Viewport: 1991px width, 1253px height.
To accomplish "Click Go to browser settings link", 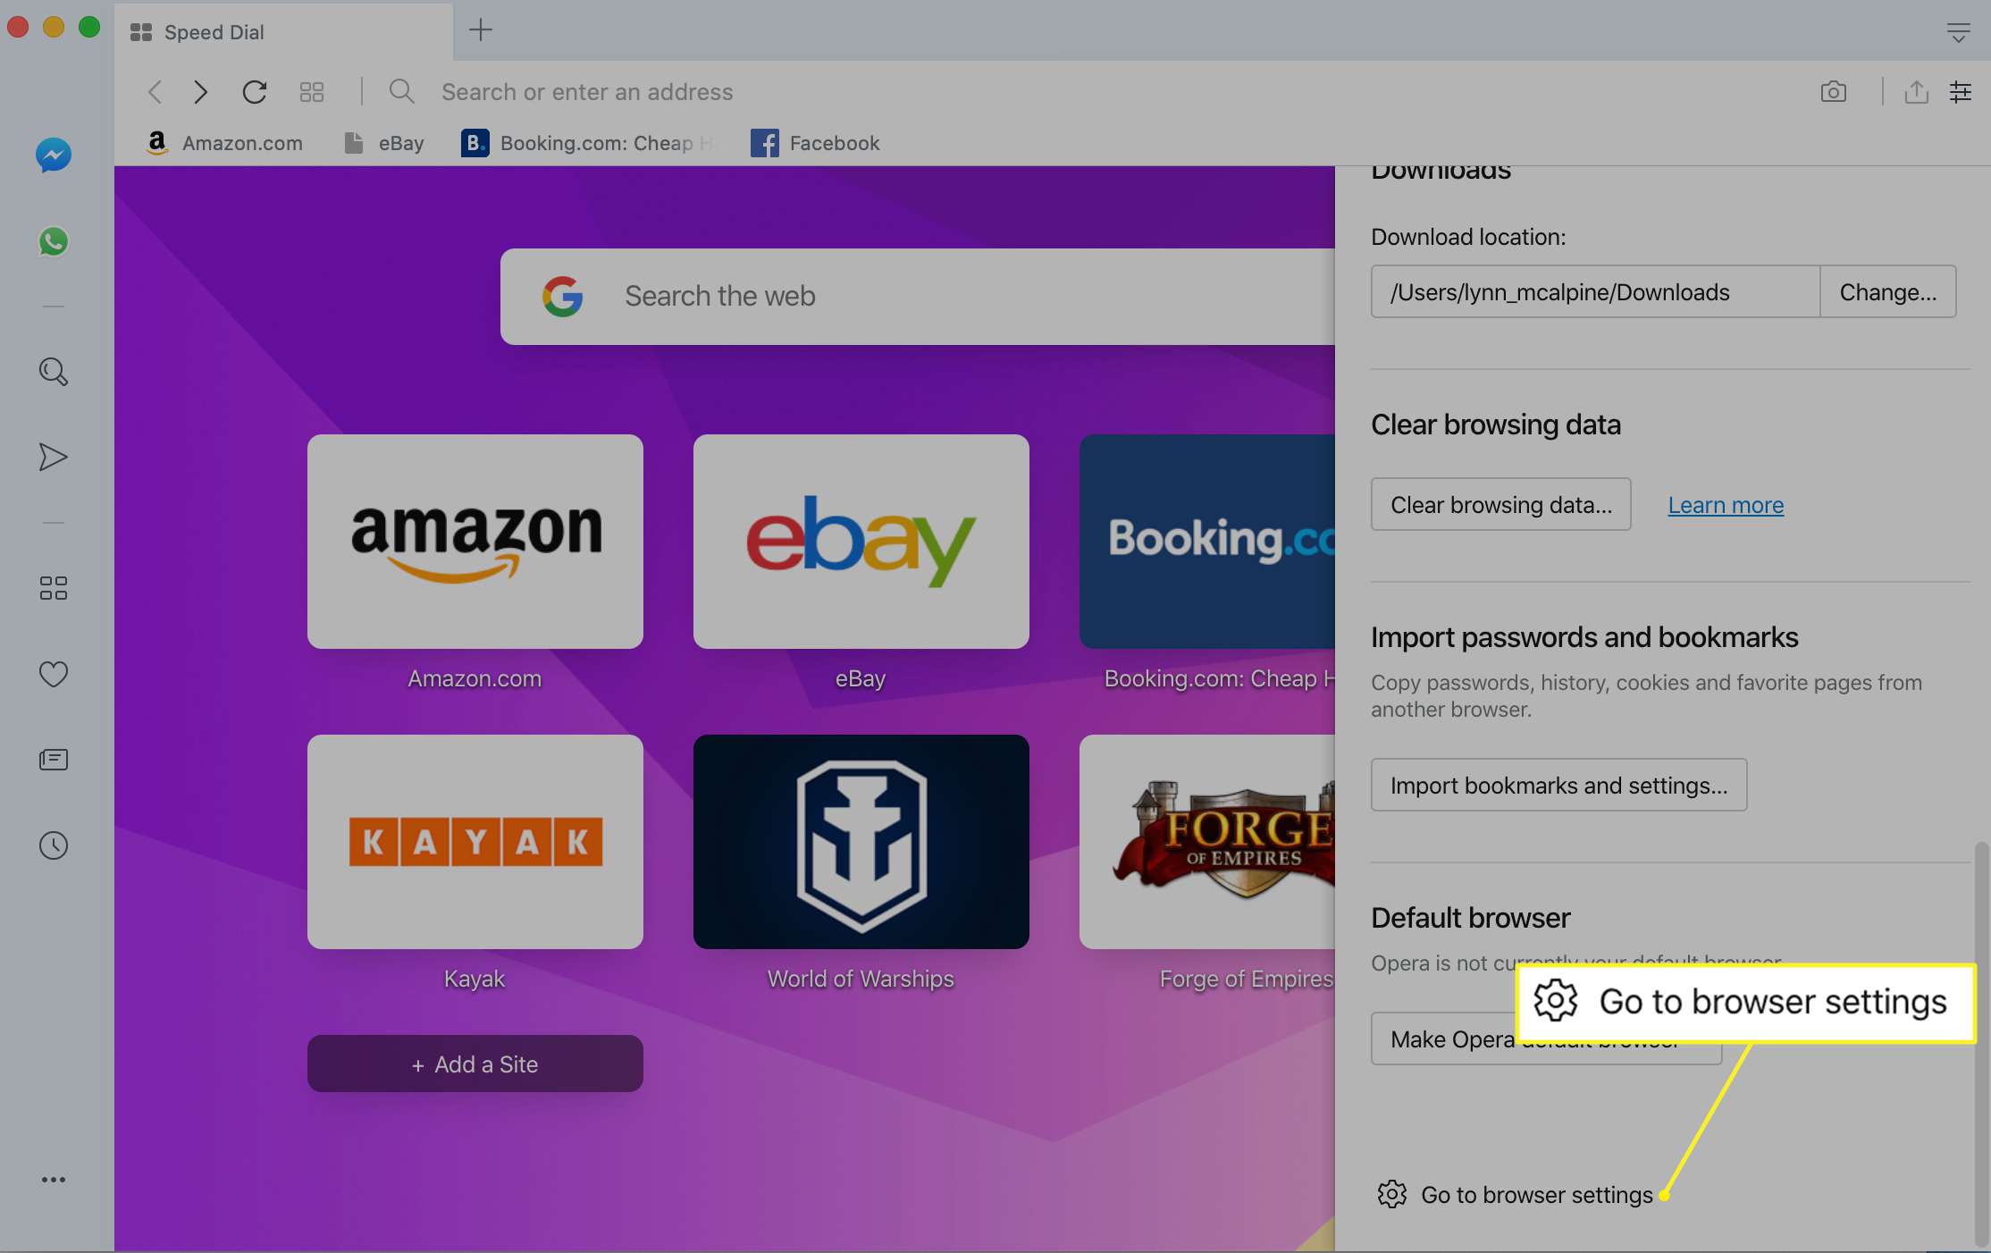I will 1535,1192.
